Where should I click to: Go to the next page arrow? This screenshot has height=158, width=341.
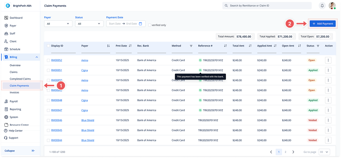(x=293, y=152)
